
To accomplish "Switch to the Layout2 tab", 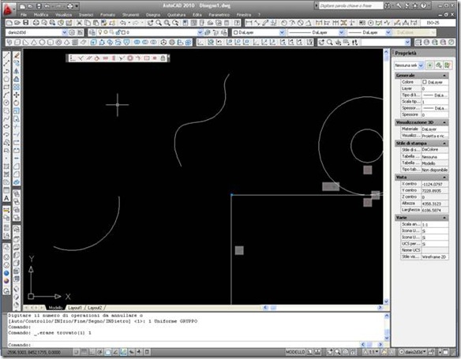I will pos(95,308).
